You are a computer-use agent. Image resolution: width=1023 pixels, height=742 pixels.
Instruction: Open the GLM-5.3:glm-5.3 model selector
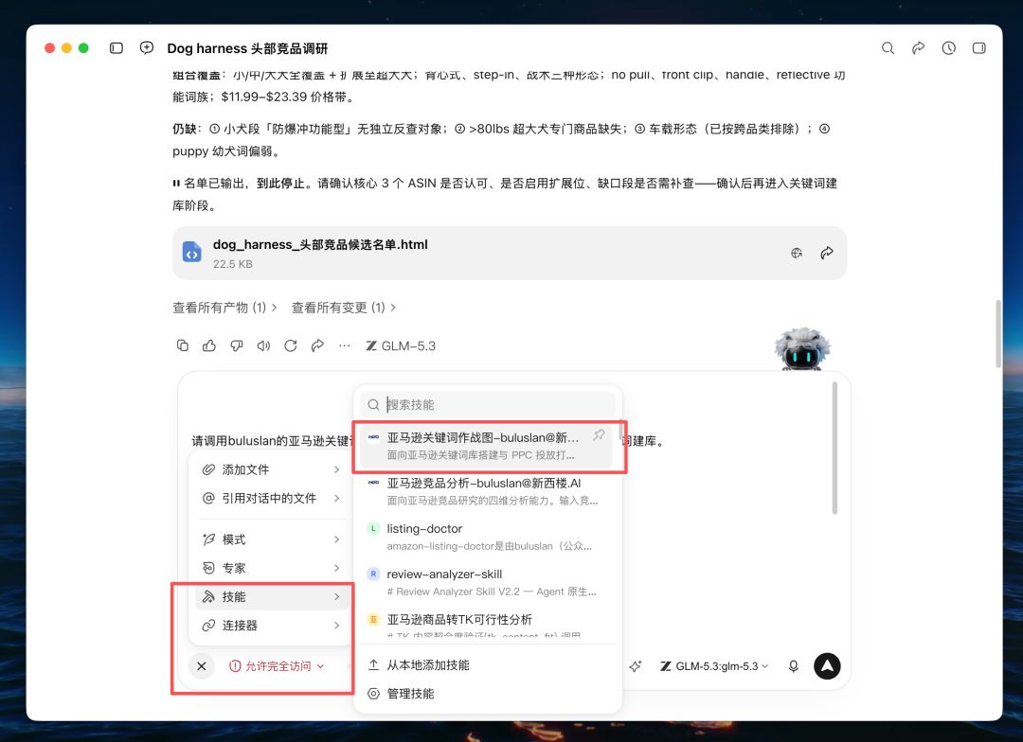[714, 666]
